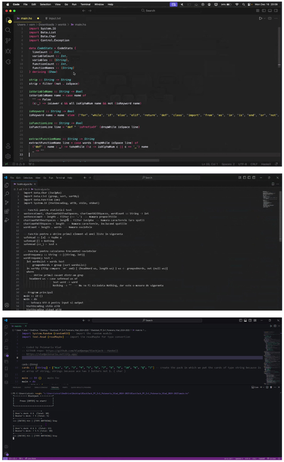Open Explorer icon in the bottom Blackjack window
This screenshot has height=462, width=284.
tap(6, 326)
